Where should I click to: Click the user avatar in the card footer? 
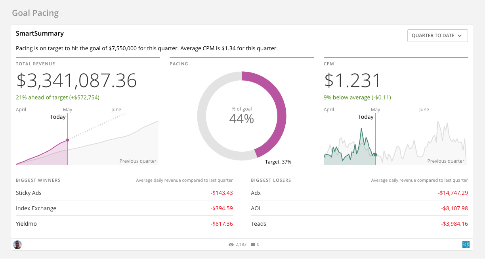pos(17,245)
